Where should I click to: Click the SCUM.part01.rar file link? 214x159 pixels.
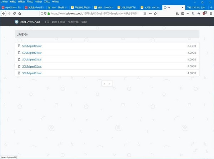coord(32,73)
